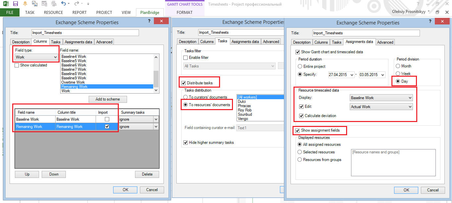Select the PlanBridge ribbon tab
The width and height of the screenshot is (452, 203).
(150, 13)
